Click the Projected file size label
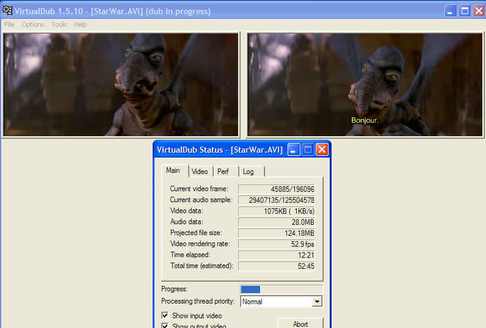Viewport: 486px width, 328px height. coord(196,233)
